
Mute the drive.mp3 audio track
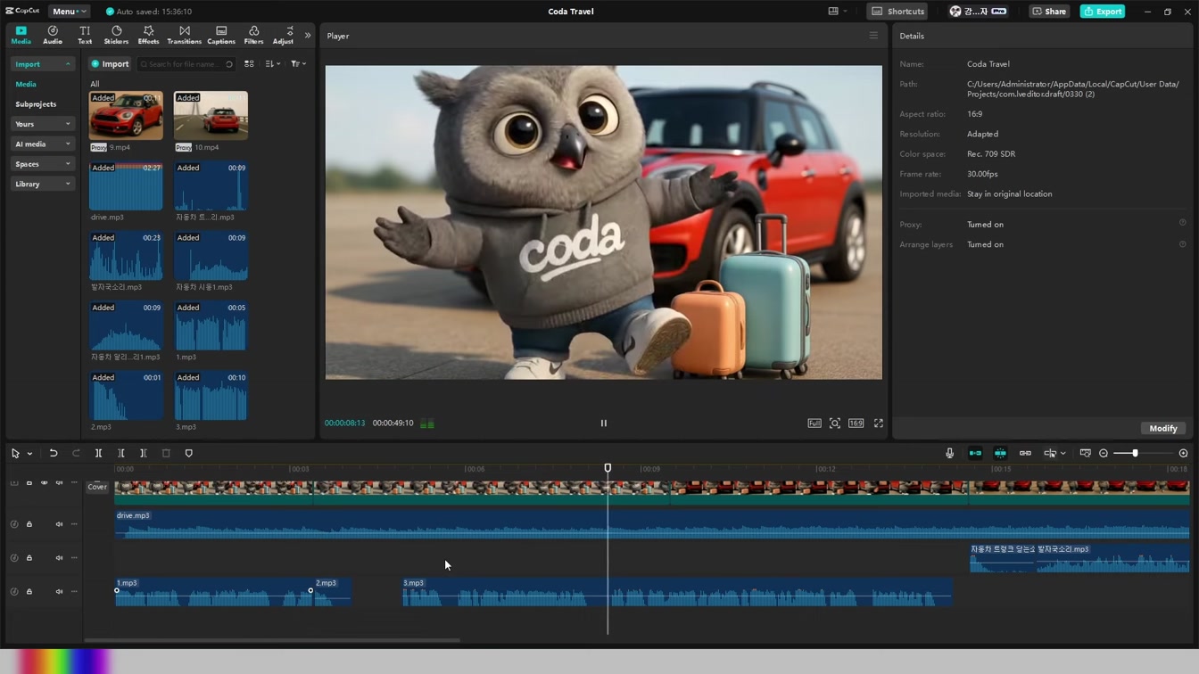point(59,524)
